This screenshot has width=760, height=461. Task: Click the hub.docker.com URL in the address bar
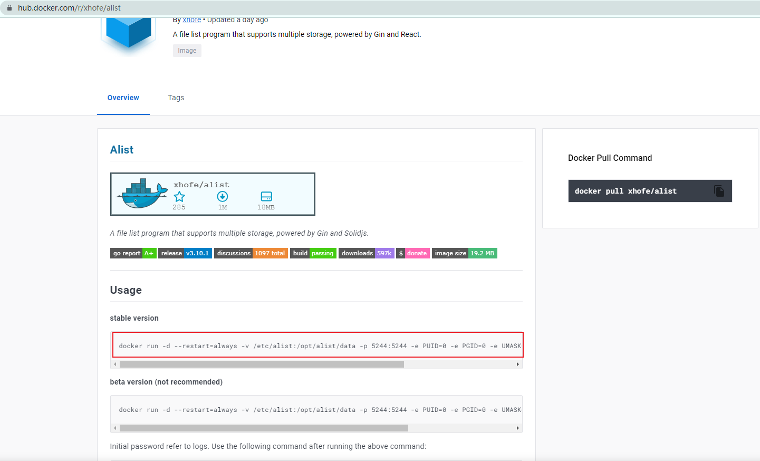pyautogui.click(x=69, y=8)
